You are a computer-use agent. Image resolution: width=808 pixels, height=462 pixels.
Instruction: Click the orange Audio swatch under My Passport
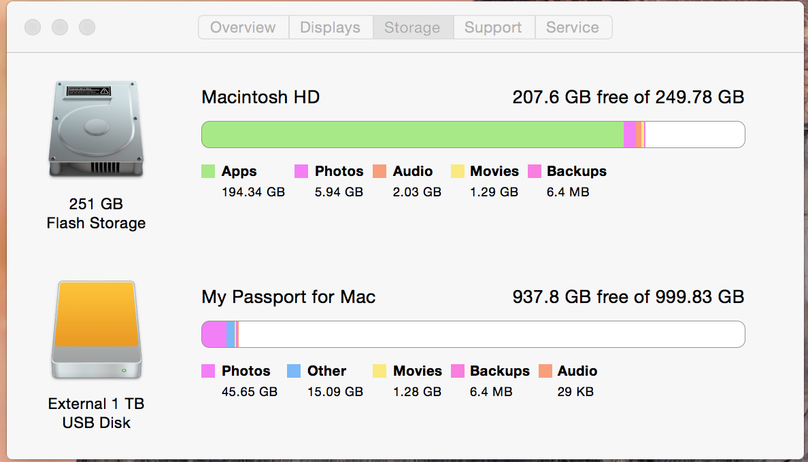545,371
